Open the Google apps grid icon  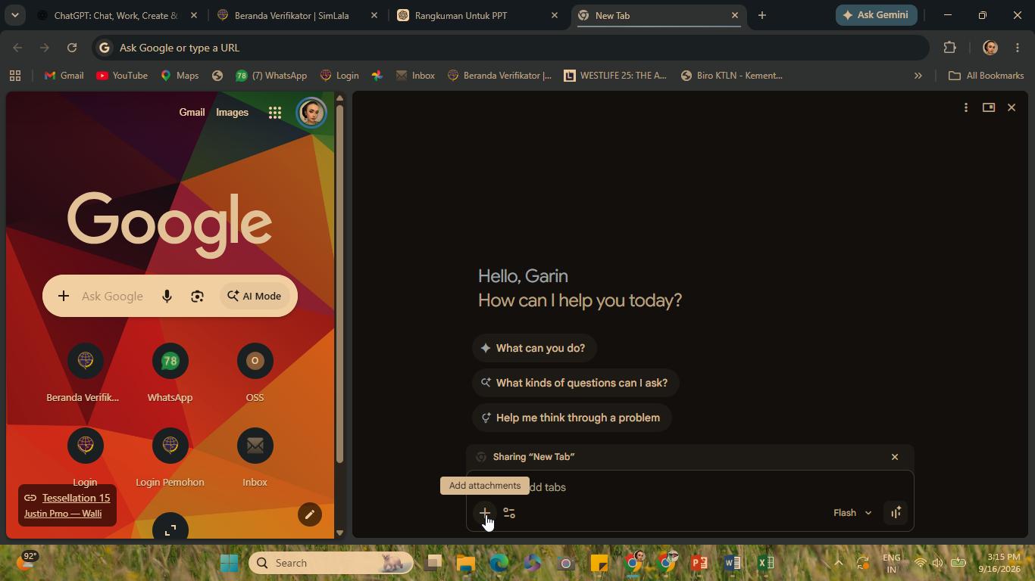pyautogui.click(x=275, y=113)
